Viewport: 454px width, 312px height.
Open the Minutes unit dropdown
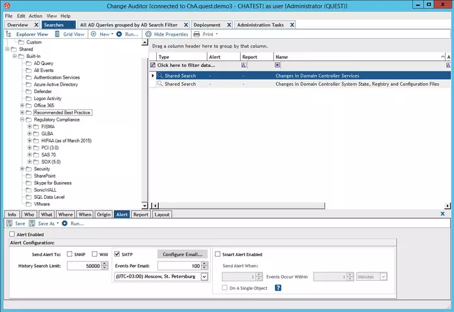point(383,277)
